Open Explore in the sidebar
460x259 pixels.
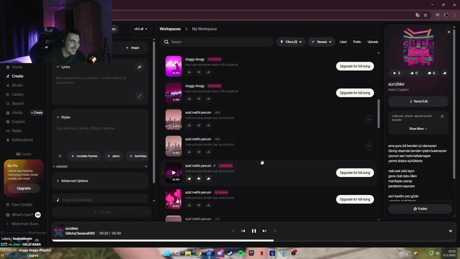[x=18, y=122]
